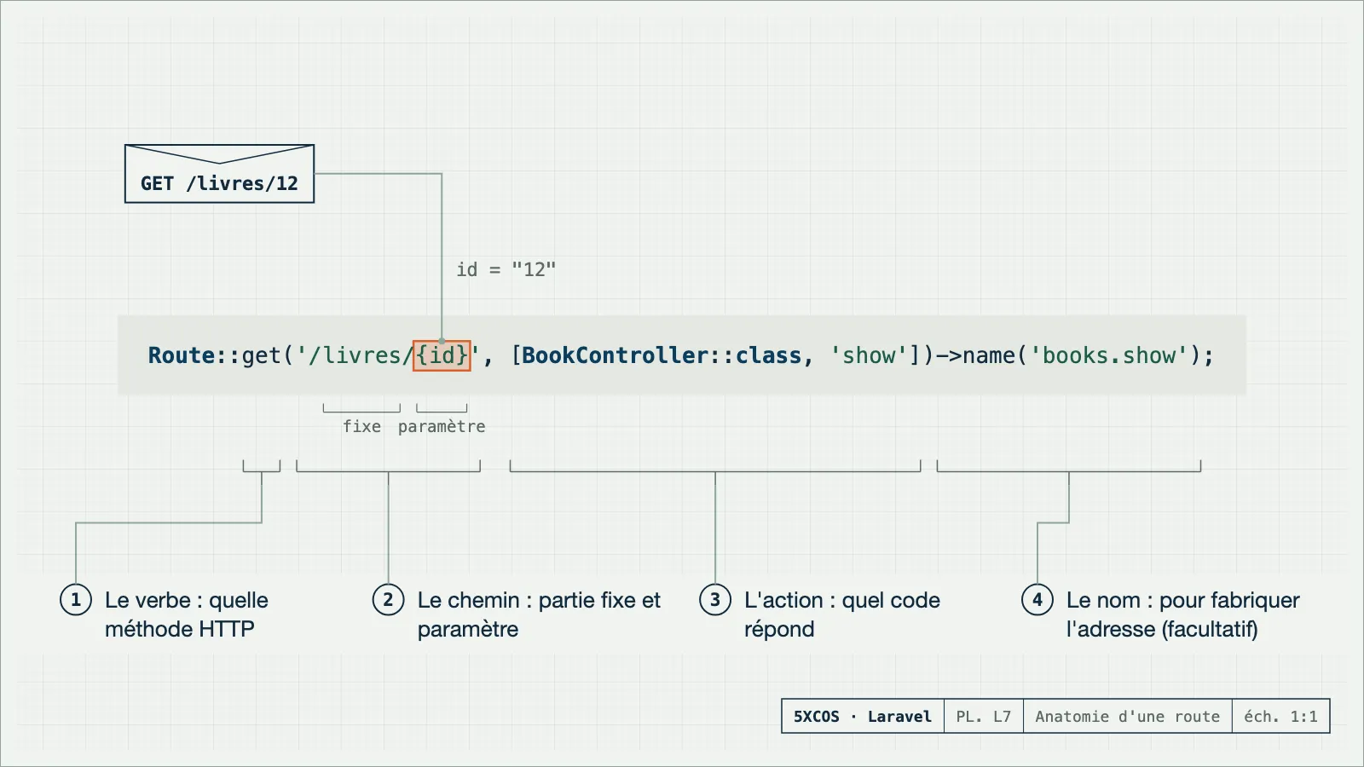1364x767 pixels.
Task: Click the caption "Le verbe : quelle méthode HTTP"
Action: (187, 614)
